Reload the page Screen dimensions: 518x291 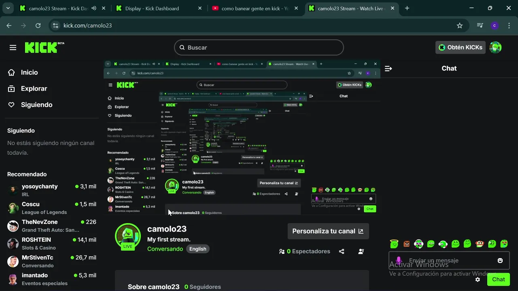pyautogui.click(x=38, y=25)
